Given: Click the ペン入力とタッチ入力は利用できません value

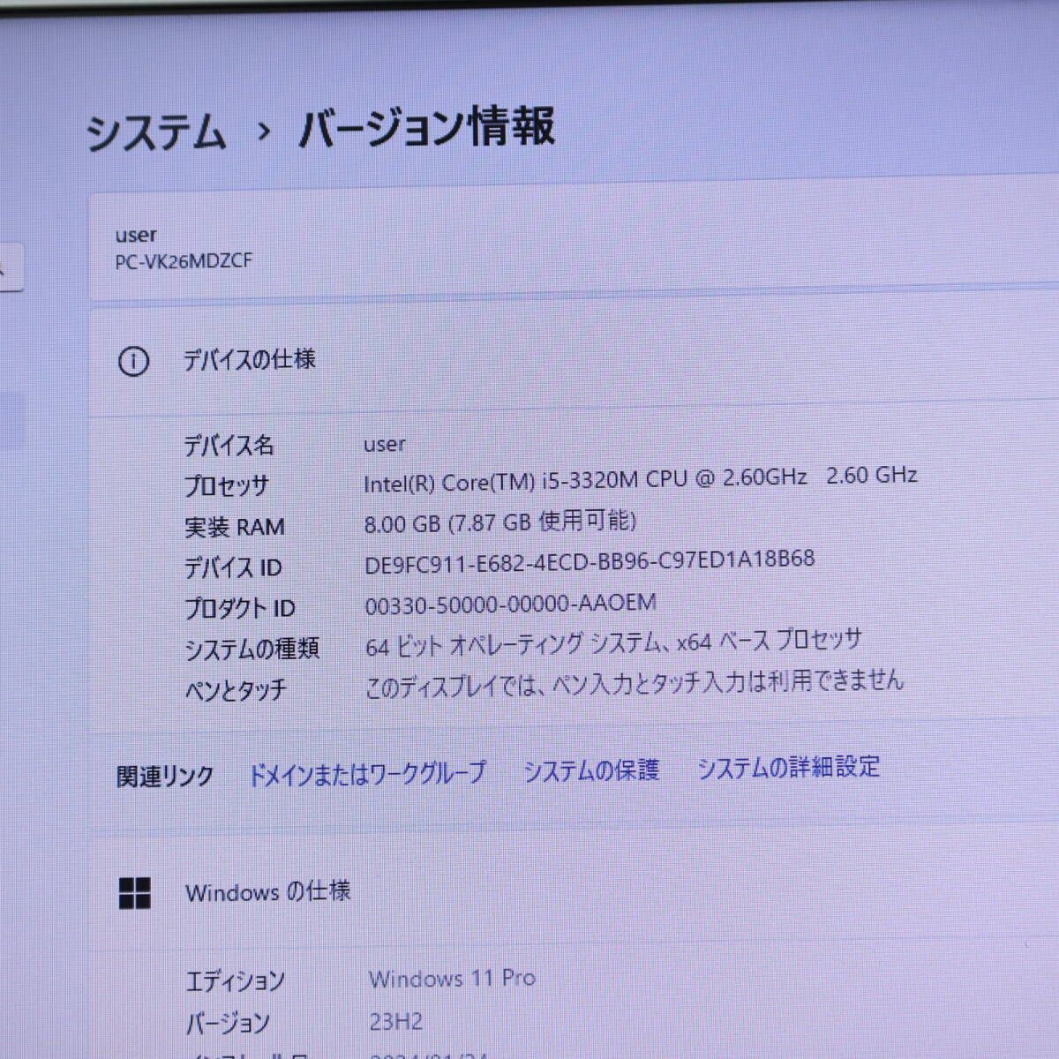Looking at the screenshot, I should tap(635, 682).
